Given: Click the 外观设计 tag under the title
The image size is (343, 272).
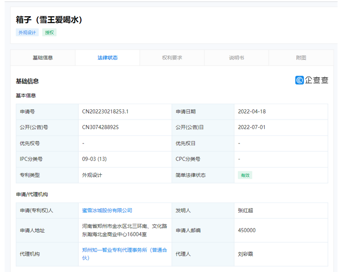Looking at the screenshot, I should pos(27,33).
